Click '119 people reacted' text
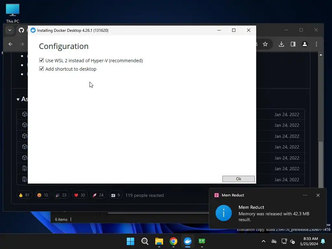Image resolution: width=332 pixels, height=249 pixels. point(144,195)
